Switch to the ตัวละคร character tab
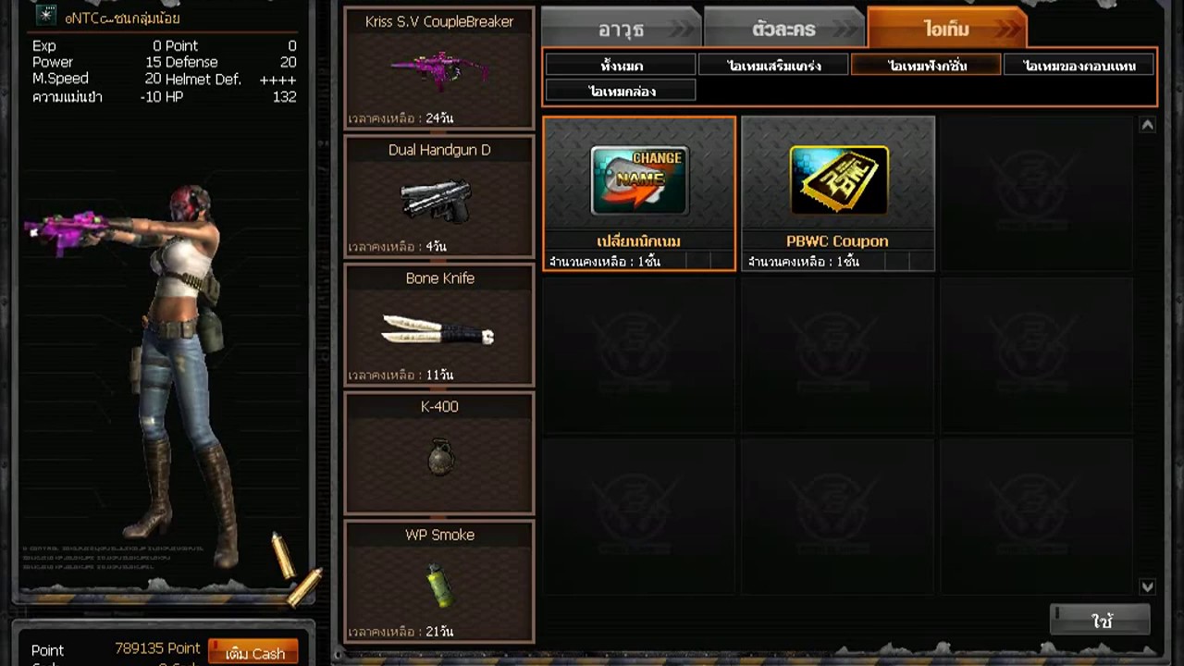The width and height of the screenshot is (1184, 666). [x=783, y=28]
